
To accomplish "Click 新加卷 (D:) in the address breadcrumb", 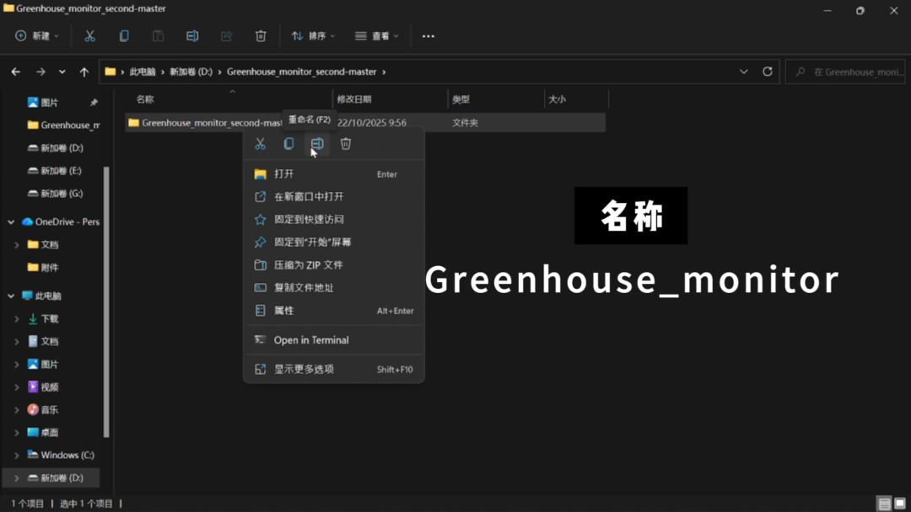I will (x=191, y=72).
